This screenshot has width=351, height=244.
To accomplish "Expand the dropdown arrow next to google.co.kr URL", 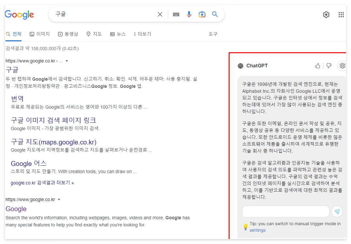I will (66, 61).
